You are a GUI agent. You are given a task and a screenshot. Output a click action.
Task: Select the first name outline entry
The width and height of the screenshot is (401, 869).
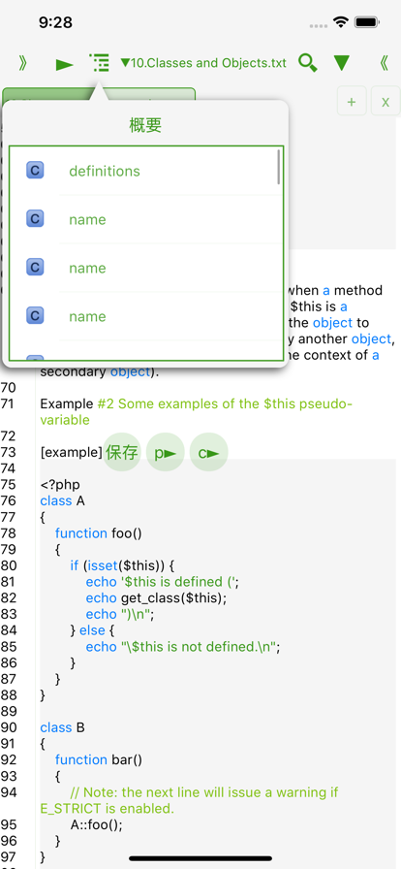pos(146,219)
